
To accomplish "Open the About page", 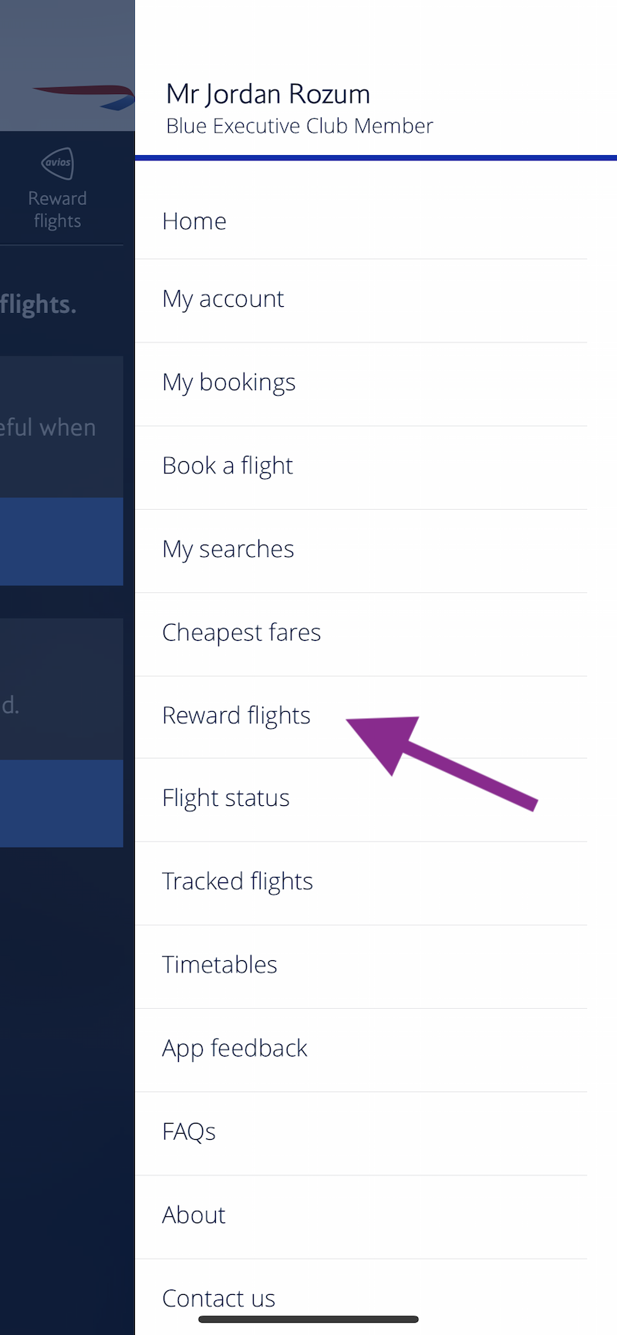I will (361, 1216).
